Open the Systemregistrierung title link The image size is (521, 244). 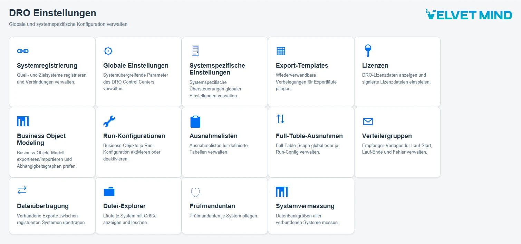click(47, 66)
